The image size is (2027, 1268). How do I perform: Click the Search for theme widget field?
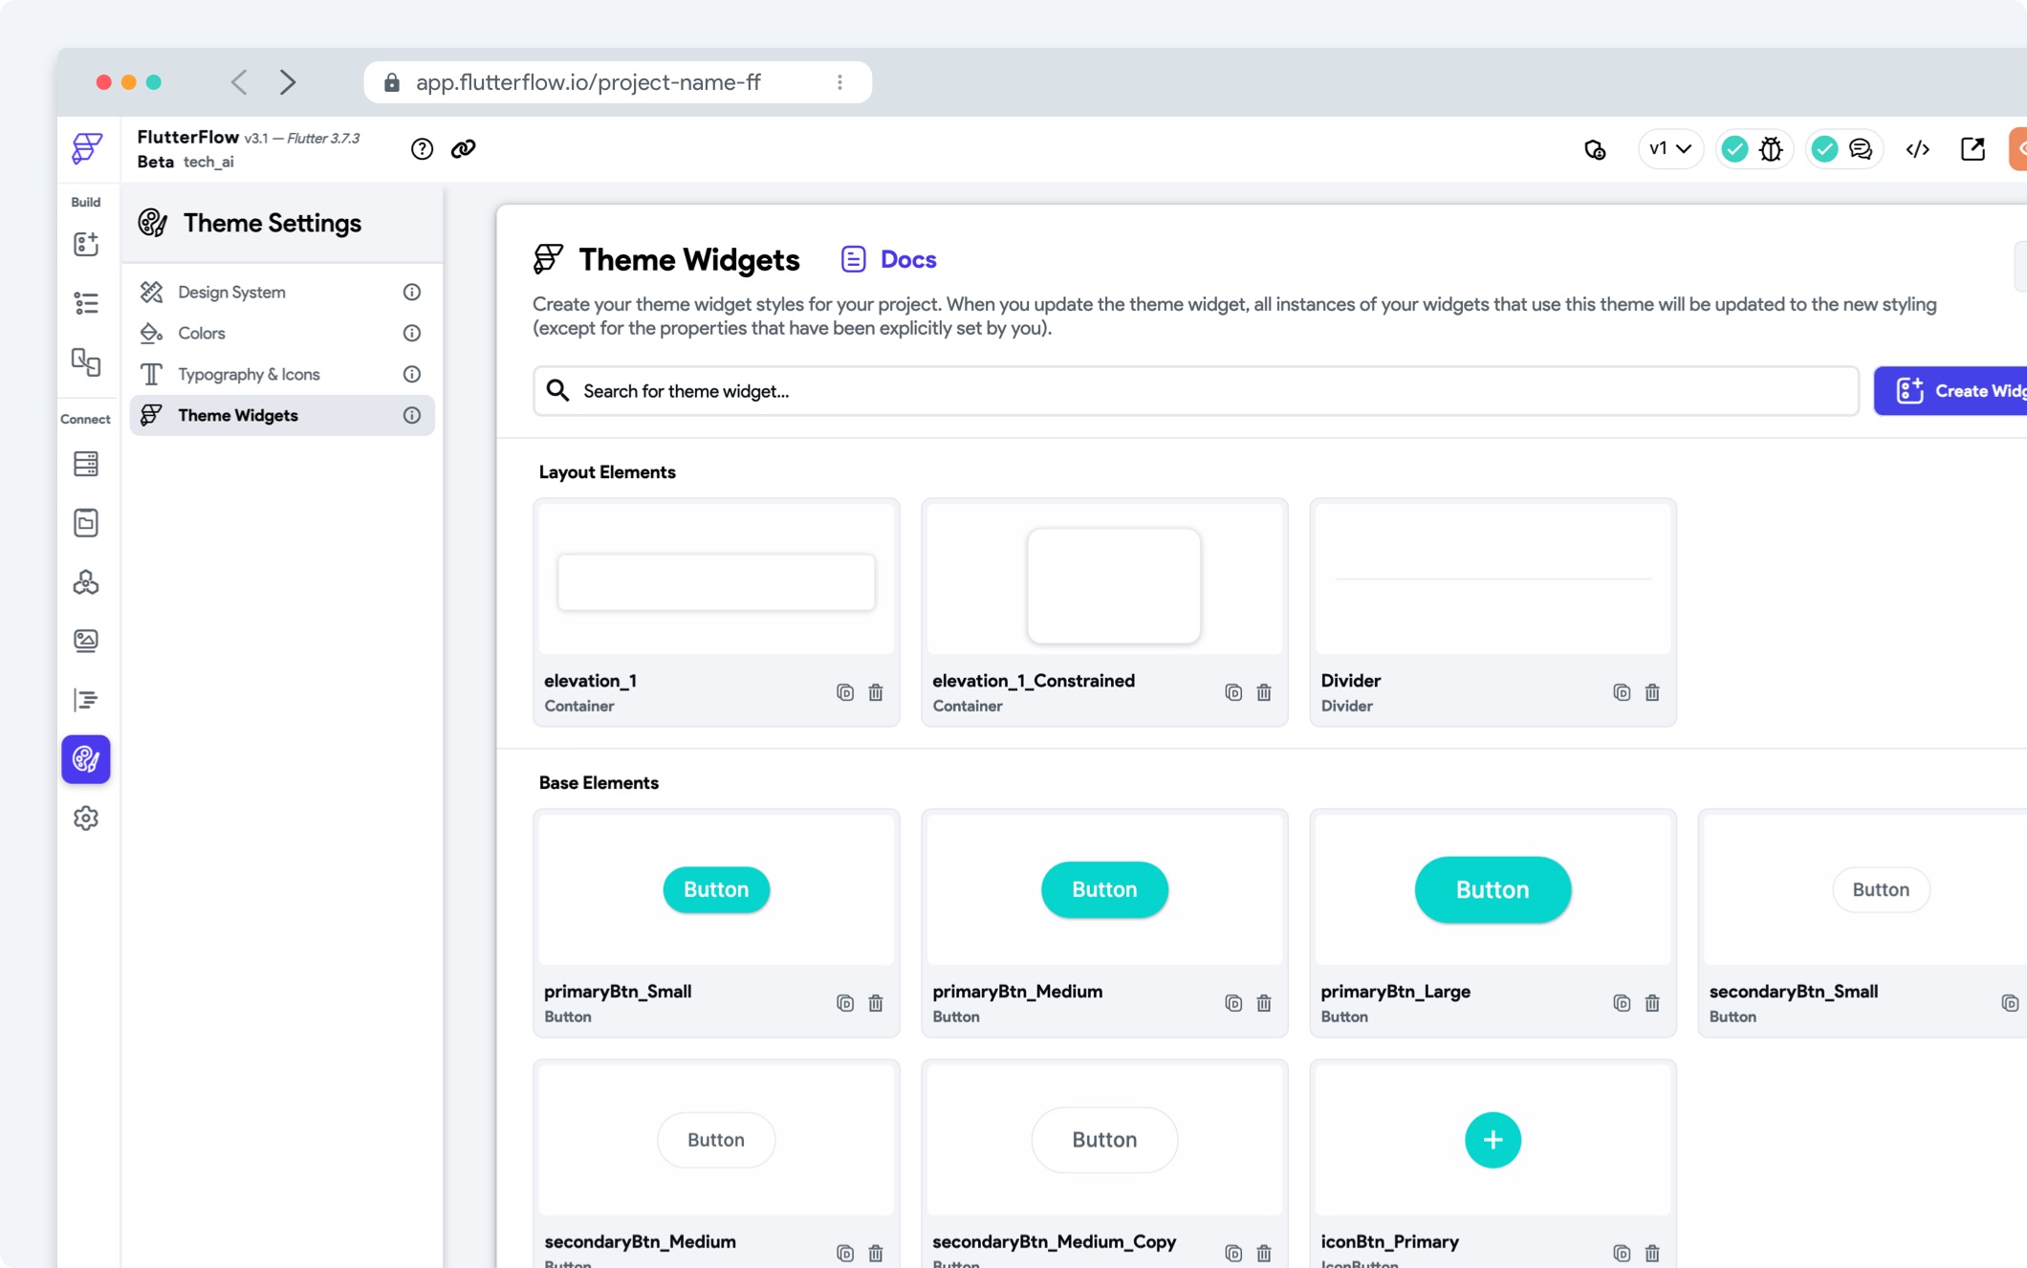tap(1195, 391)
